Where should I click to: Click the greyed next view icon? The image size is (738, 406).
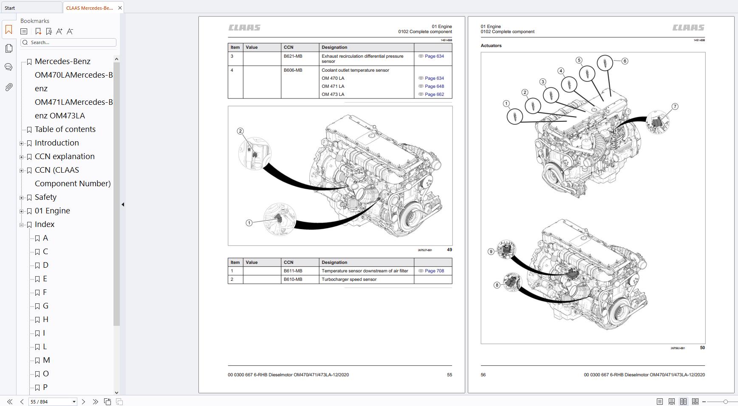tap(119, 401)
